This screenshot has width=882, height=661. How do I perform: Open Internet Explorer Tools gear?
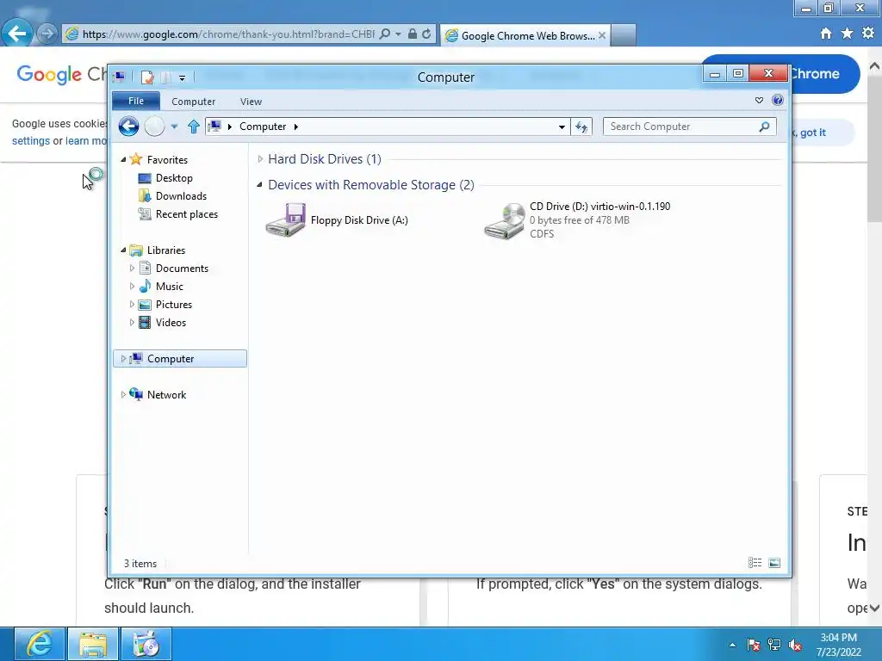coord(868,34)
